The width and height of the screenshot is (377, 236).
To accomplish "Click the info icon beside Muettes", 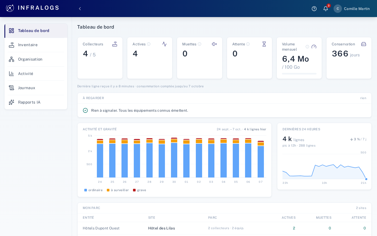I will pyautogui.click(x=199, y=44).
